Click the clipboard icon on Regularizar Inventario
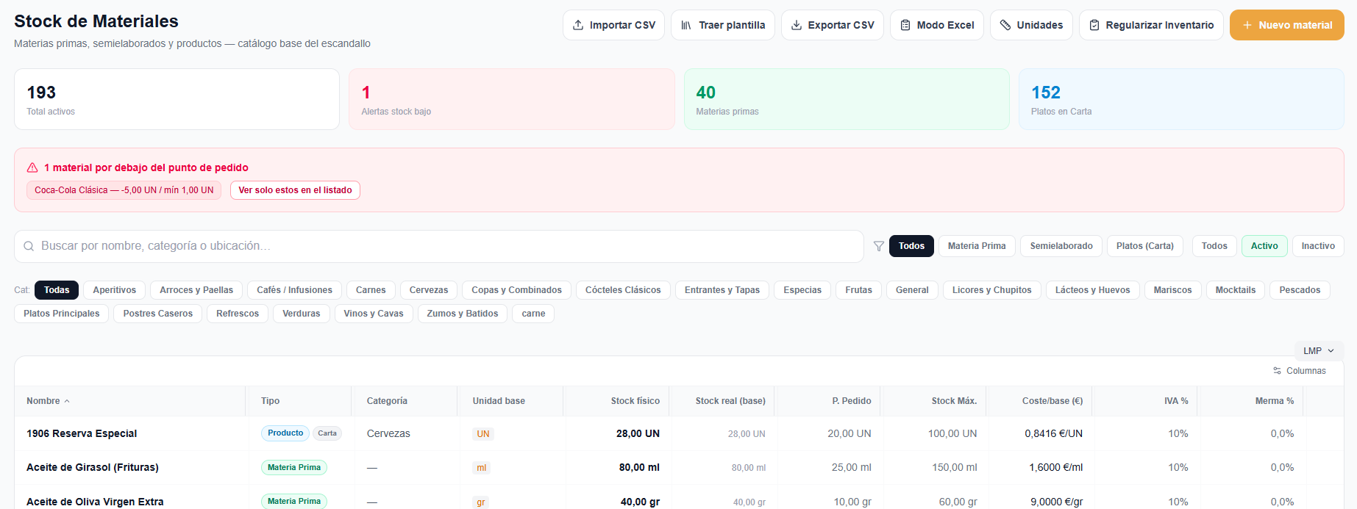1357x509 pixels. (1094, 25)
